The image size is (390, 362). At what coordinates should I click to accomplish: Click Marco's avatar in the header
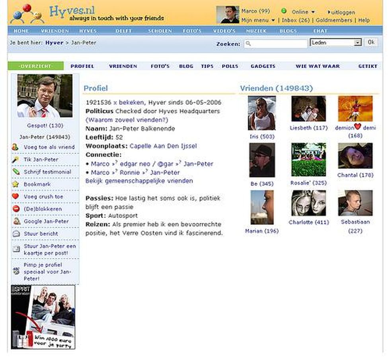pyautogui.click(x=228, y=15)
